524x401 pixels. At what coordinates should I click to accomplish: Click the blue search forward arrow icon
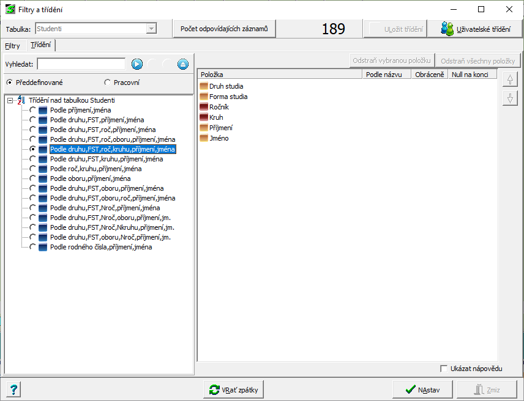137,64
